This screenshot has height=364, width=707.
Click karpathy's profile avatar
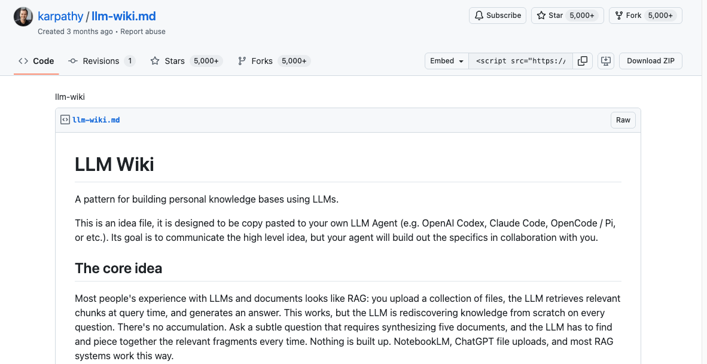pyautogui.click(x=23, y=17)
